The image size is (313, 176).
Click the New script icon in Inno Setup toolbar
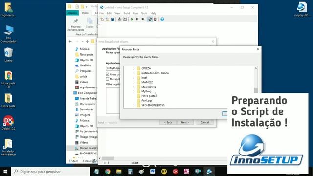pos(102,19)
